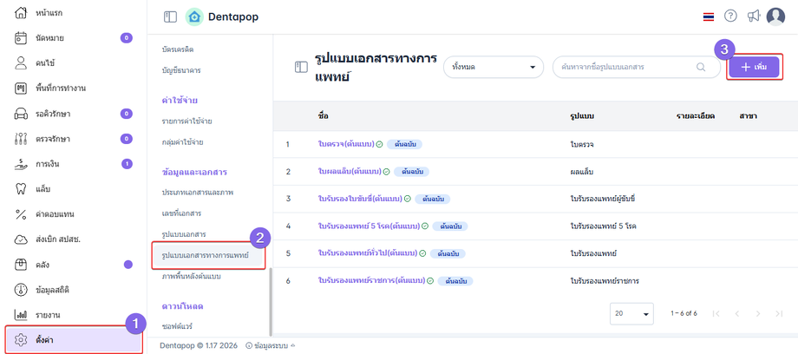Image resolution: width=798 pixels, height=354 pixels.
Task: Open rows-per-page dropdown showing 20
Action: [x=633, y=313]
